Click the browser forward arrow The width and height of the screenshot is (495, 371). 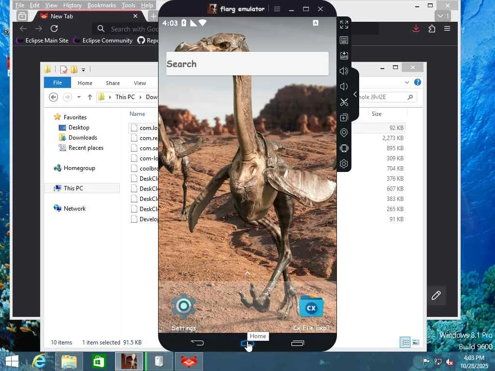(x=39, y=29)
